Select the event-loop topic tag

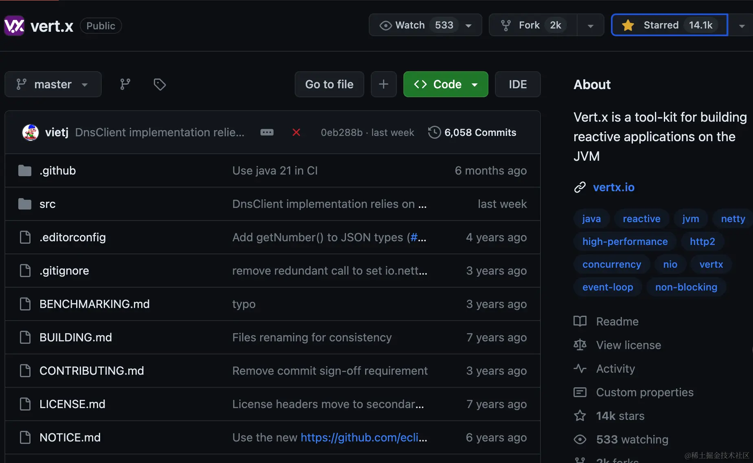[x=608, y=287]
